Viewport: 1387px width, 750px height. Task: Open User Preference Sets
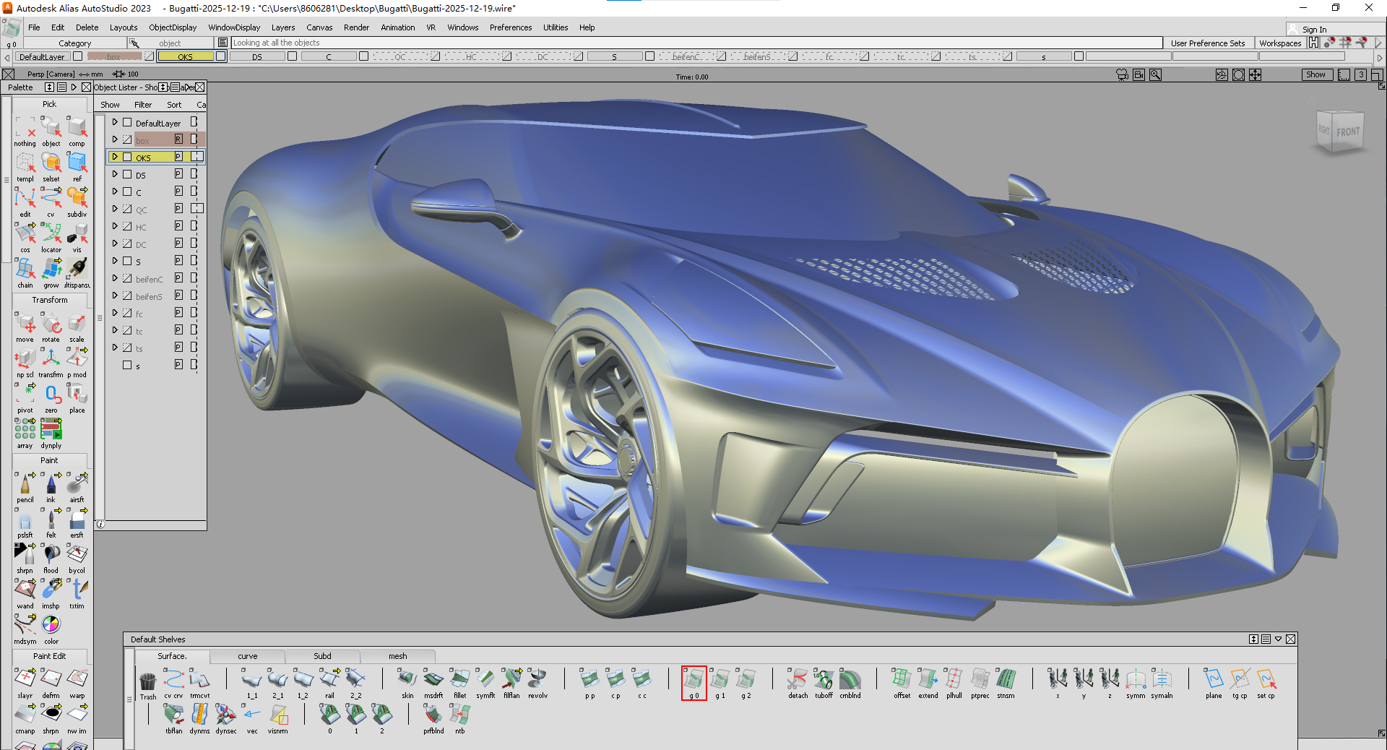pos(1209,43)
